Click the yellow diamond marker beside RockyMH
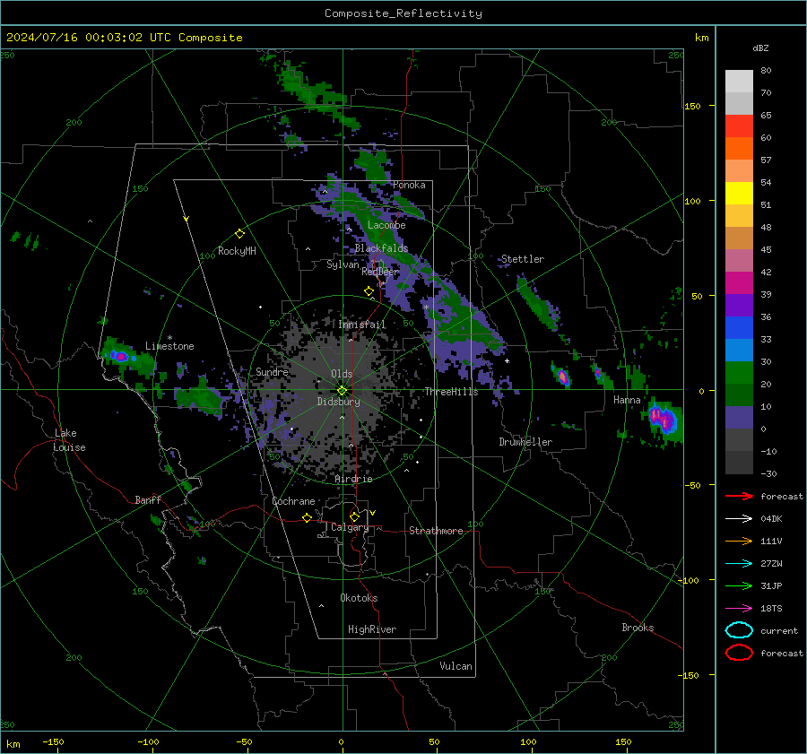This screenshot has height=754, width=807. coord(239,234)
